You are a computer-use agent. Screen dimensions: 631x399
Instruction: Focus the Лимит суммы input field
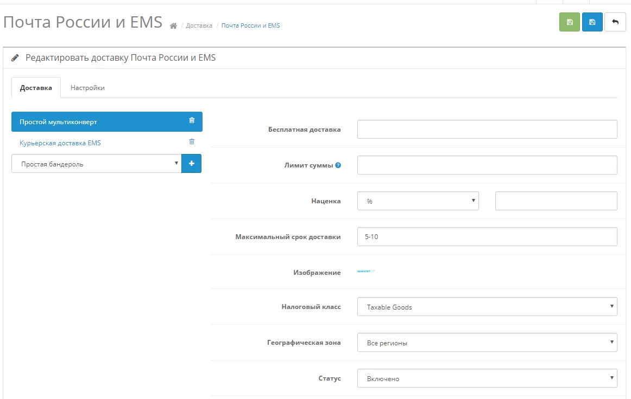point(487,165)
